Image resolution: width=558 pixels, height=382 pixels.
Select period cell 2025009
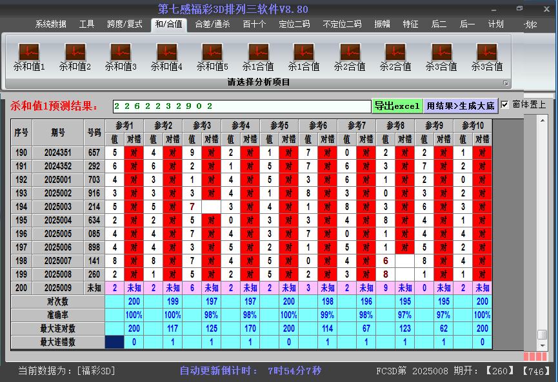coord(58,288)
